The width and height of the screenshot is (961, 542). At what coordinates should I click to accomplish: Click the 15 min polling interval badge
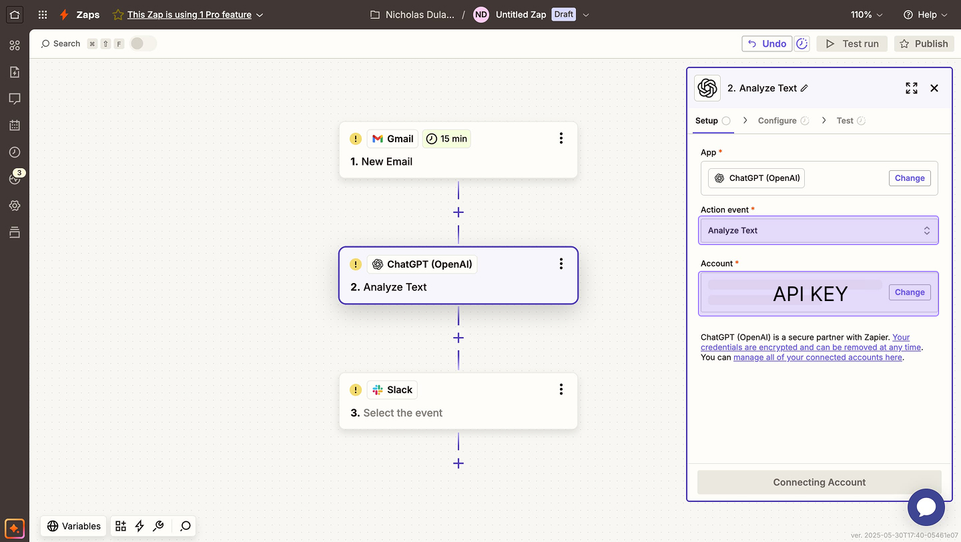pyautogui.click(x=446, y=139)
